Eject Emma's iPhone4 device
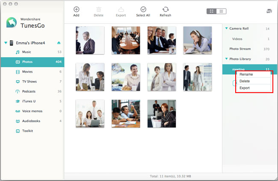 coord(59,43)
